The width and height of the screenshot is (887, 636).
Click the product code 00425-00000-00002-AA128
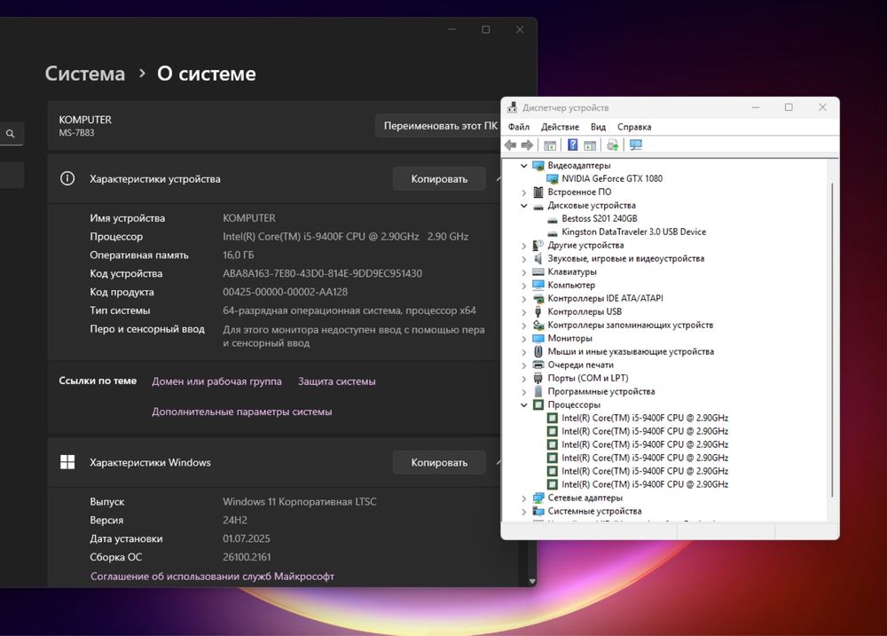click(285, 292)
